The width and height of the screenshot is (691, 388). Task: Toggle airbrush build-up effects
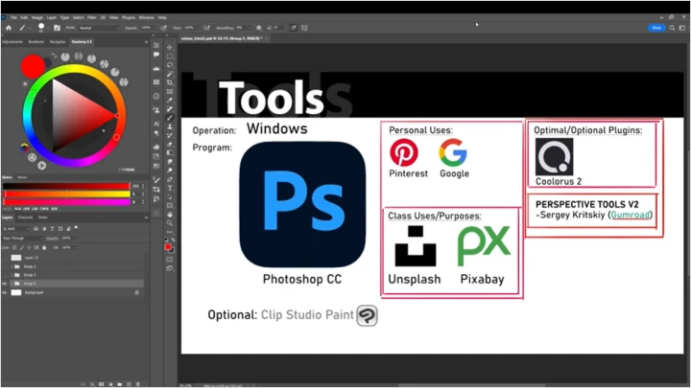[x=206, y=28]
